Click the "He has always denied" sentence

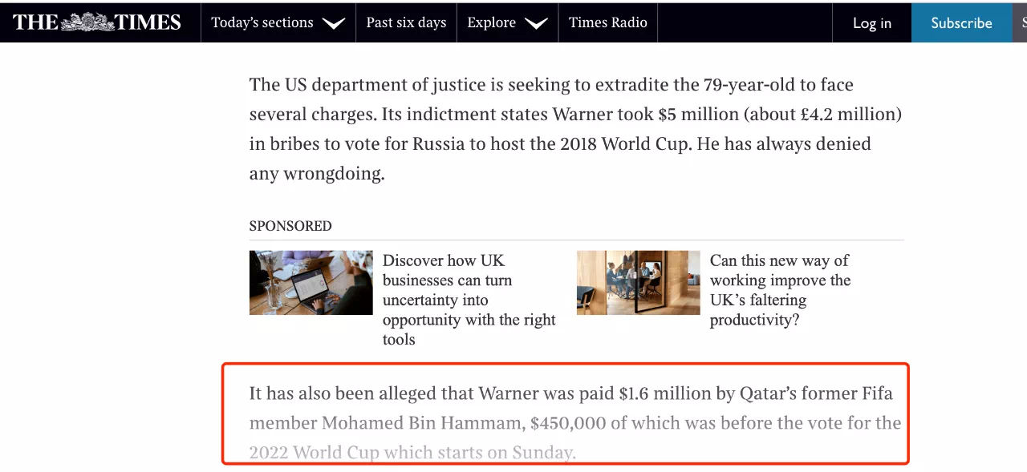[783, 144]
